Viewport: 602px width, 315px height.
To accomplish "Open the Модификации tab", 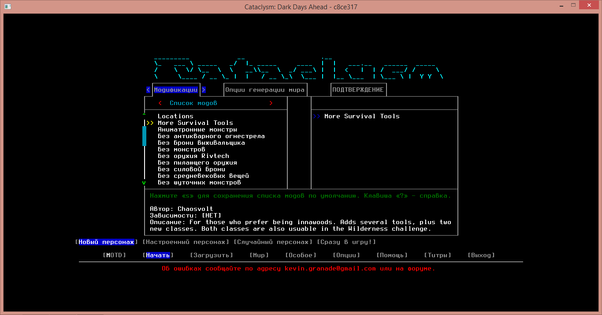I will (176, 90).
